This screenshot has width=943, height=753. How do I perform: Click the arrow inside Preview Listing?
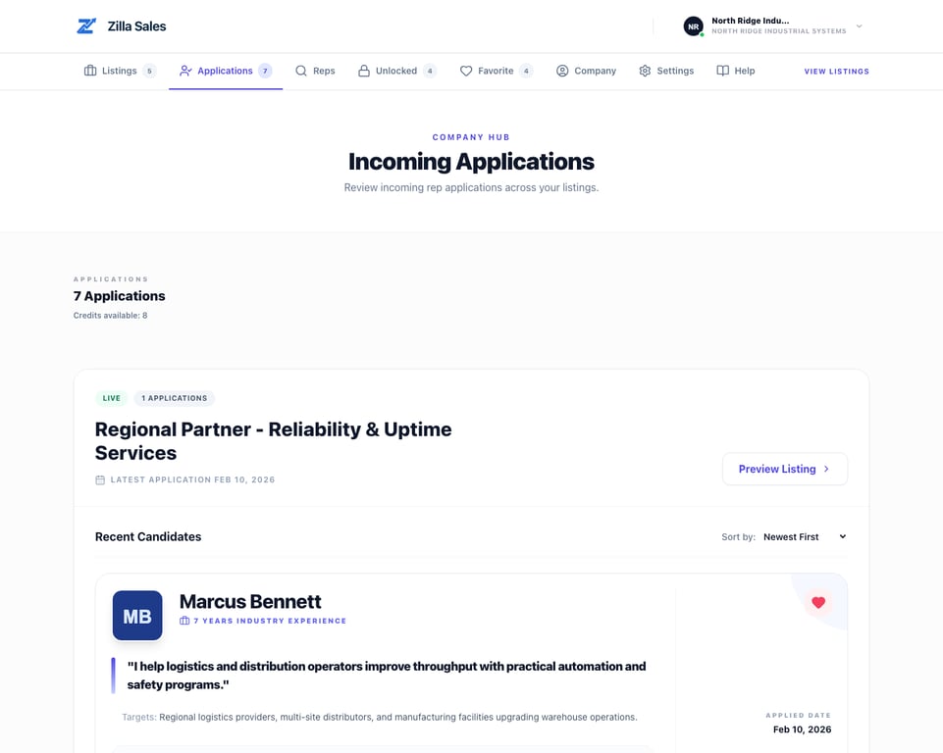pos(826,469)
